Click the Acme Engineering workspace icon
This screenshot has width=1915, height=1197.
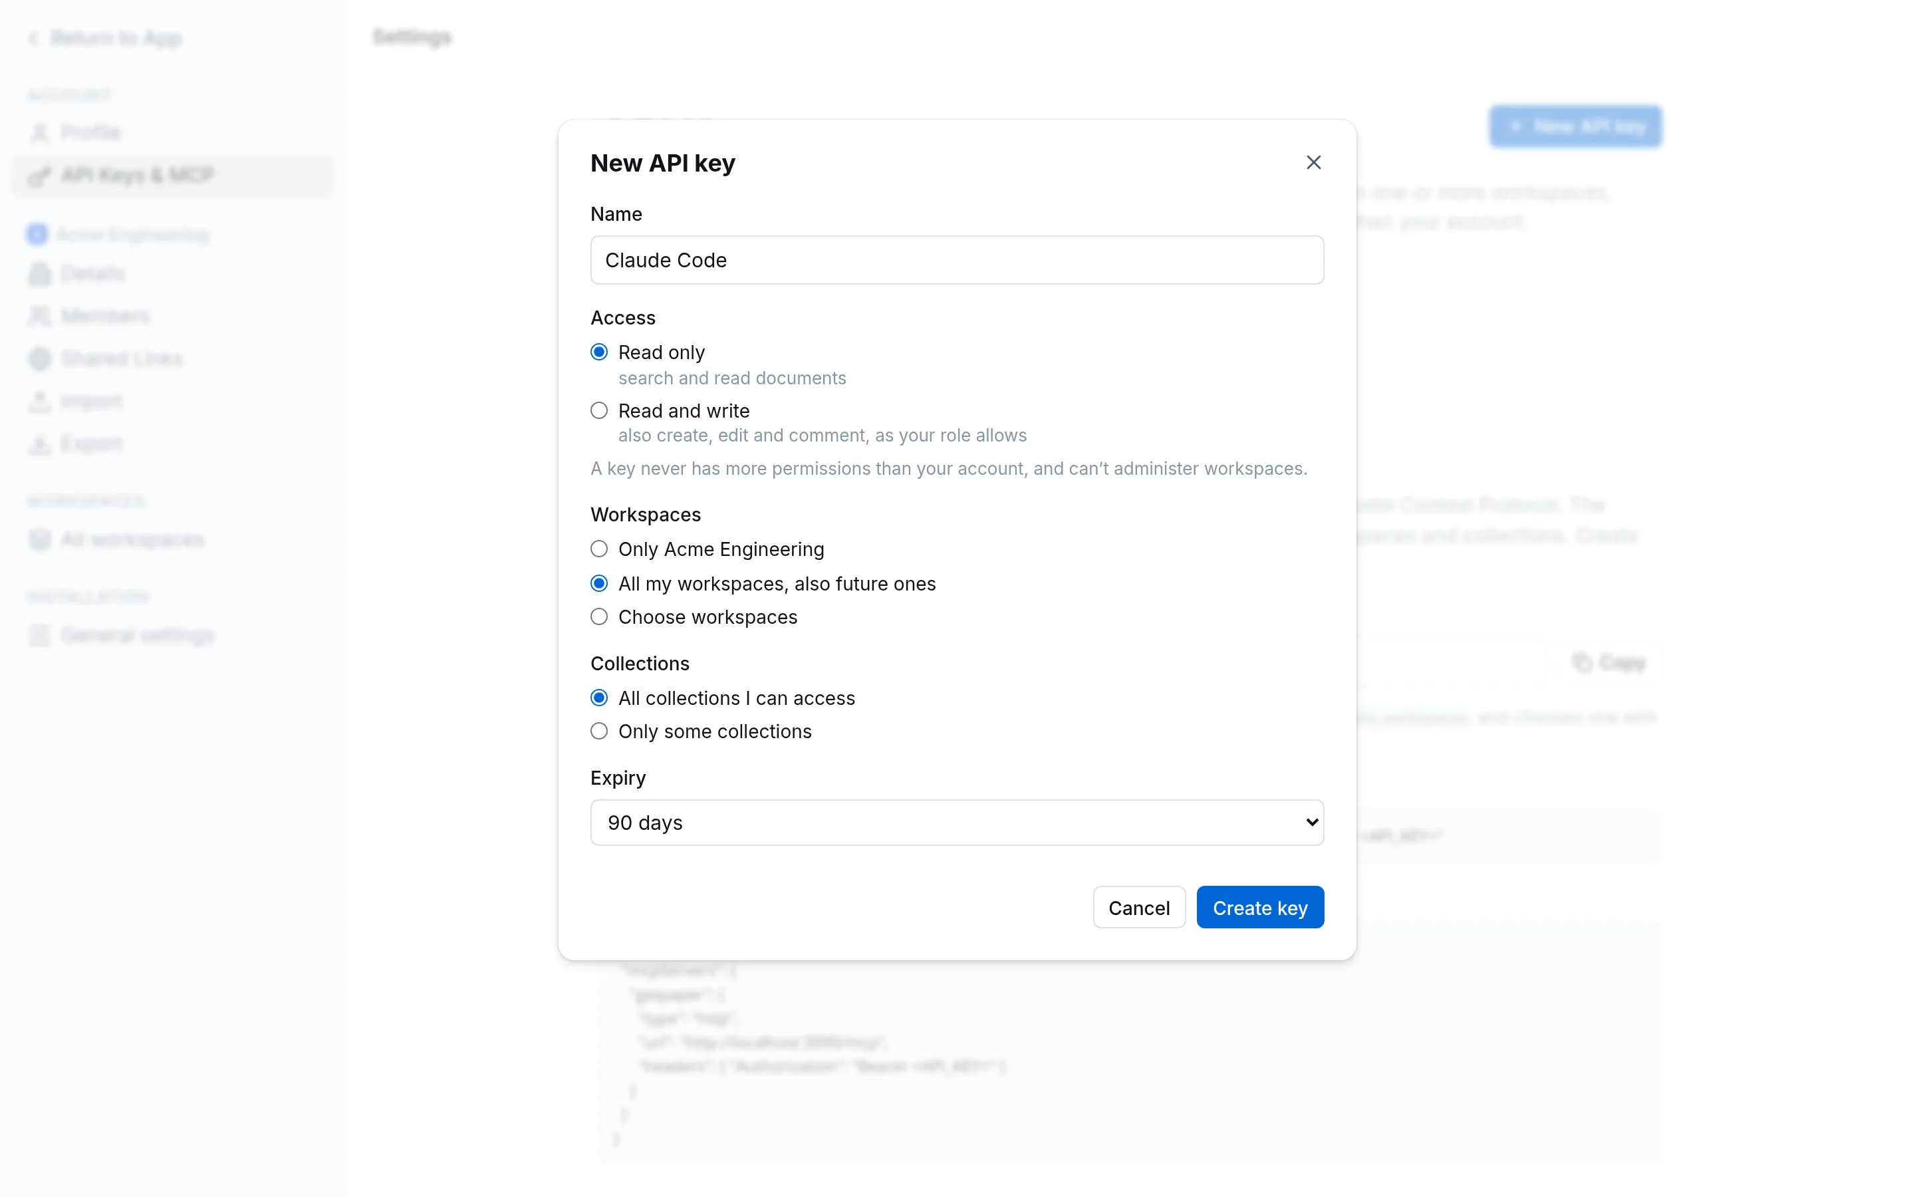(37, 234)
